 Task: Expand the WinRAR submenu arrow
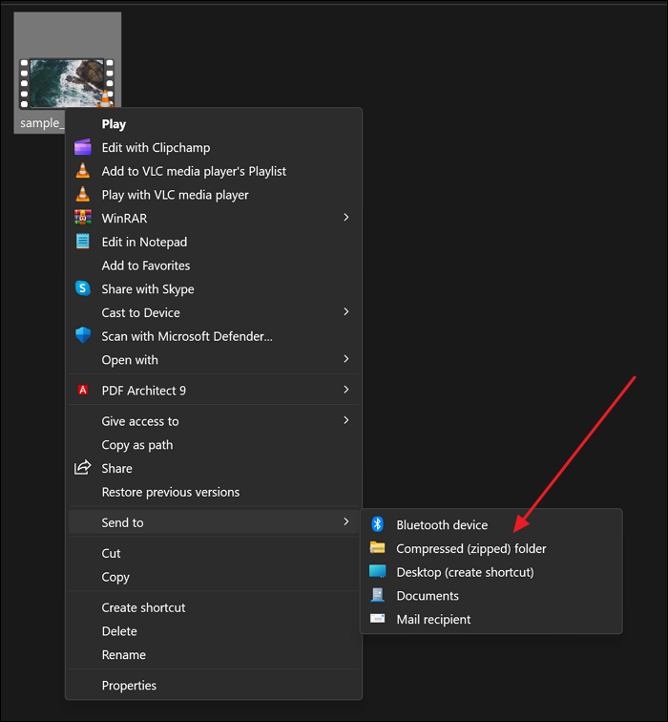click(346, 218)
